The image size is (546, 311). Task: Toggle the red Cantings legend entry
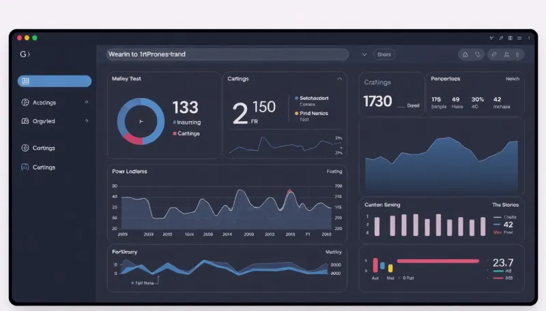[x=186, y=133]
